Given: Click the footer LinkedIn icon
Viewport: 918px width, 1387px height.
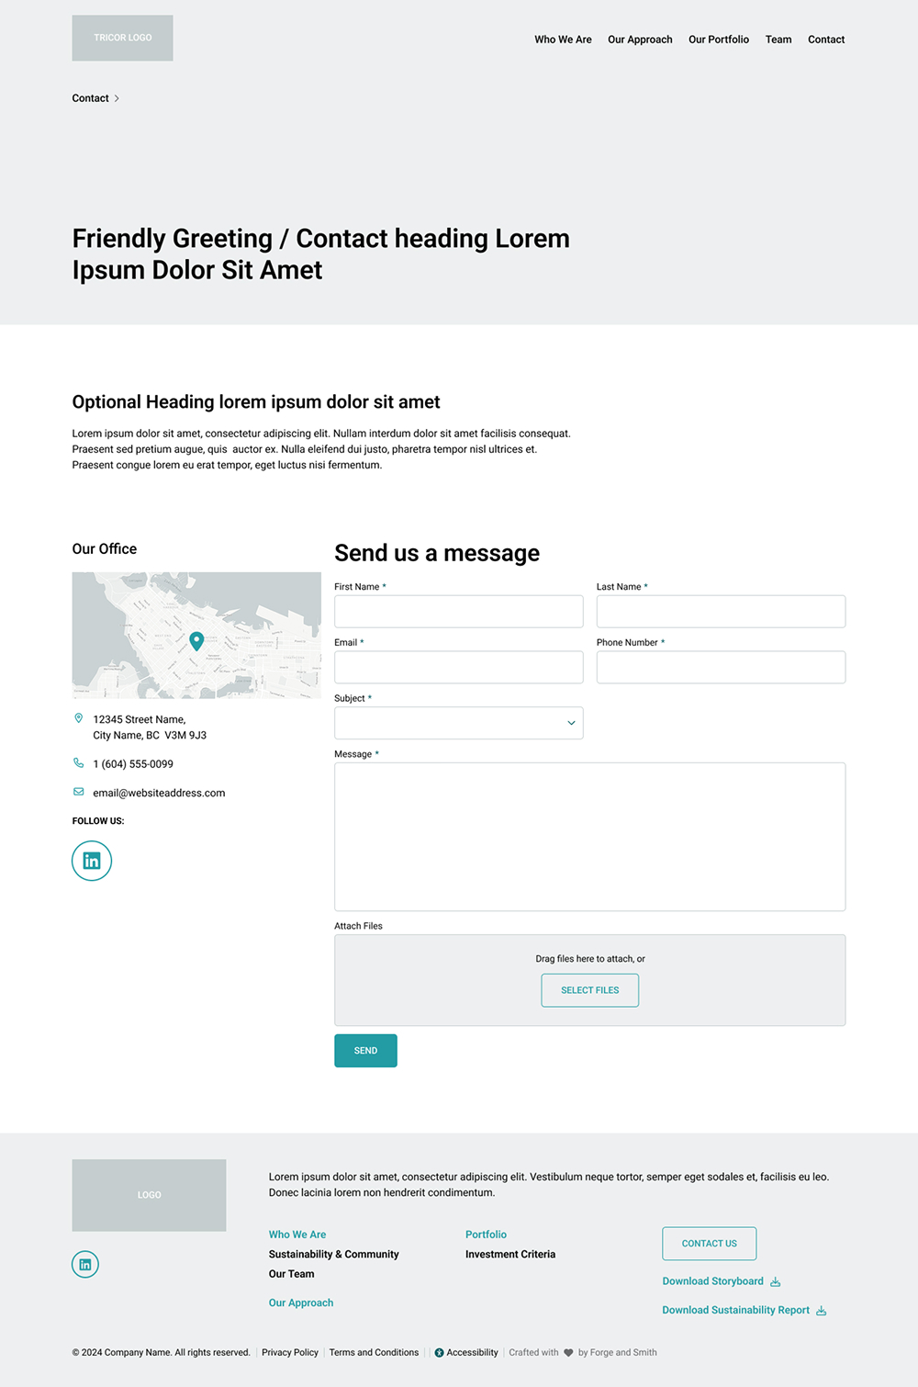Looking at the screenshot, I should [85, 1265].
